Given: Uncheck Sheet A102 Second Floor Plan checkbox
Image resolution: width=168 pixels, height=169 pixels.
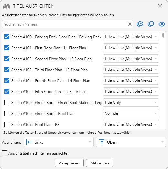Looking at the screenshot, I should pyautogui.click(x=7, y=59).
